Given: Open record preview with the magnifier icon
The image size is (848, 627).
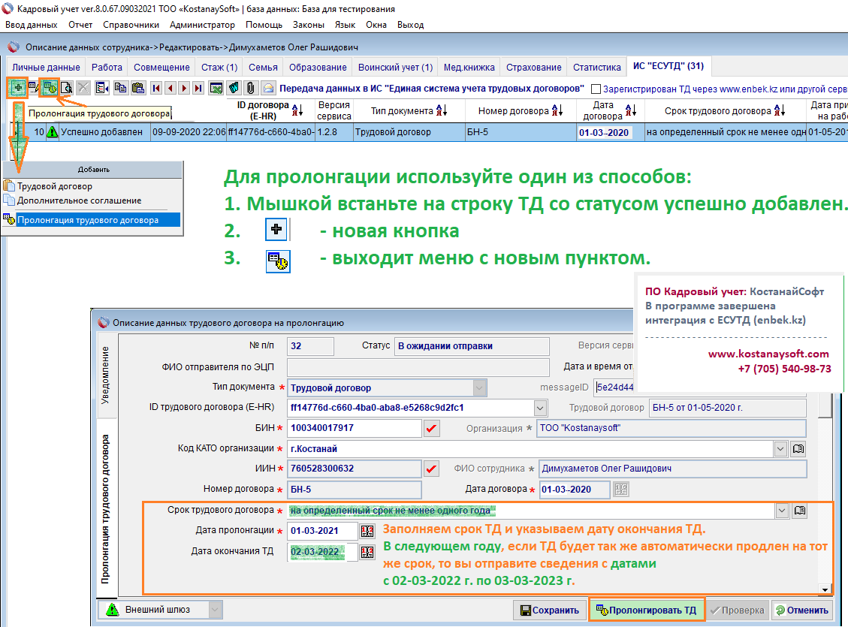Looking at the screenshot, I should click(x=67, y=88).
